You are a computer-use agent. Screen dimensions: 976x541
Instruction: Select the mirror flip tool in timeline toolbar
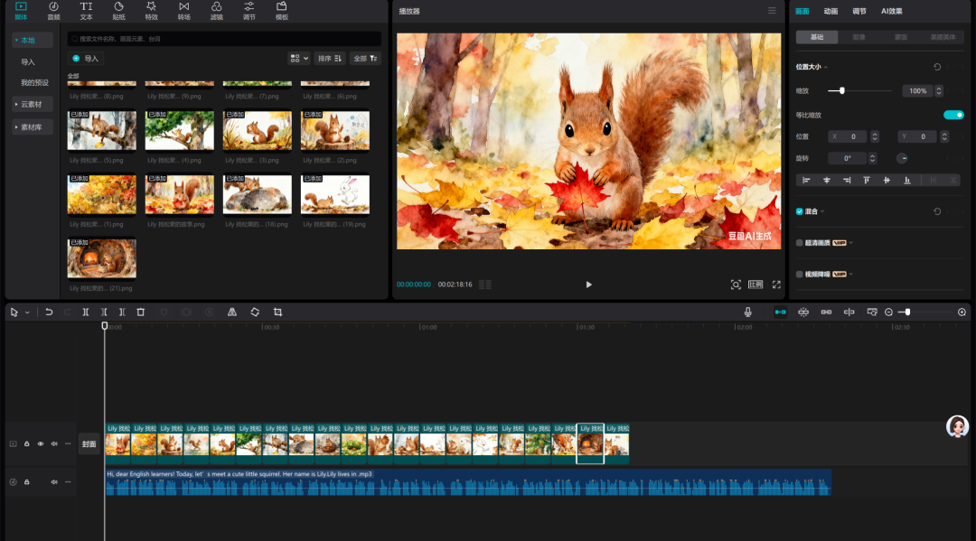232,312
